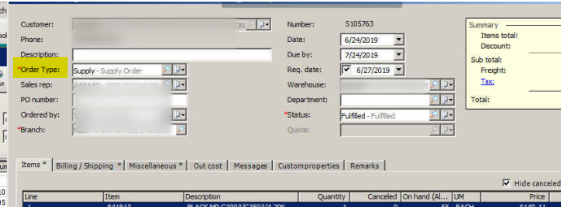561x207 pixels.
Task: Expand the Due by calendar dropdown
Action: click(399, 55)
